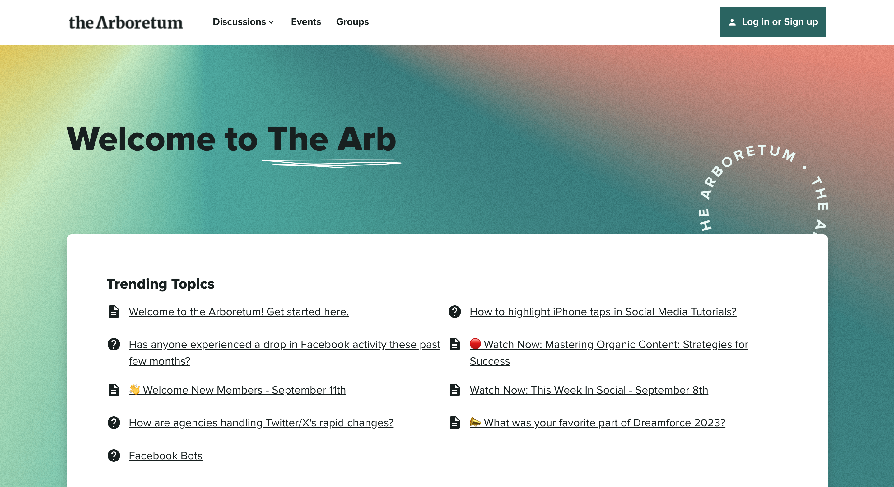Open the Arboretum logo home link

point(126,22)
